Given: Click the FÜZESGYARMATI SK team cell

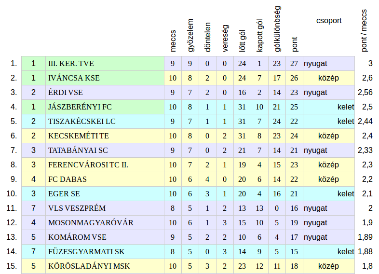Looking at the screenshot, I should pos(105,251).
